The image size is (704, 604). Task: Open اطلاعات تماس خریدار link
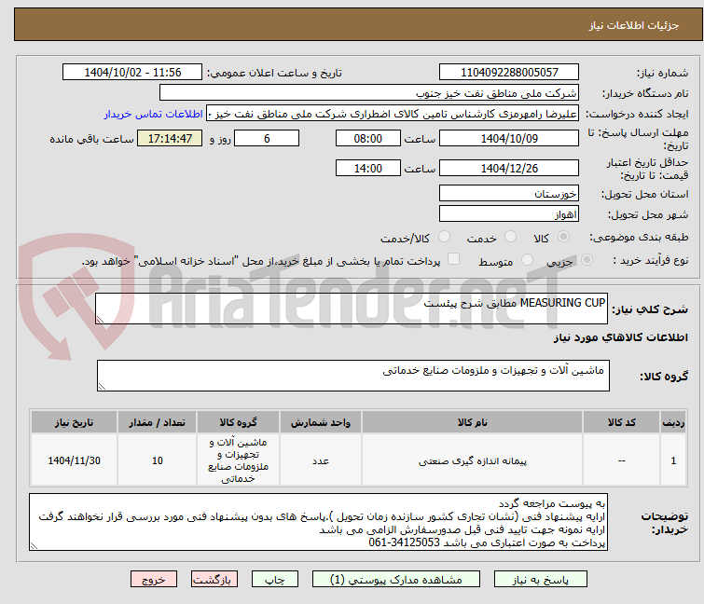(154, 115)
